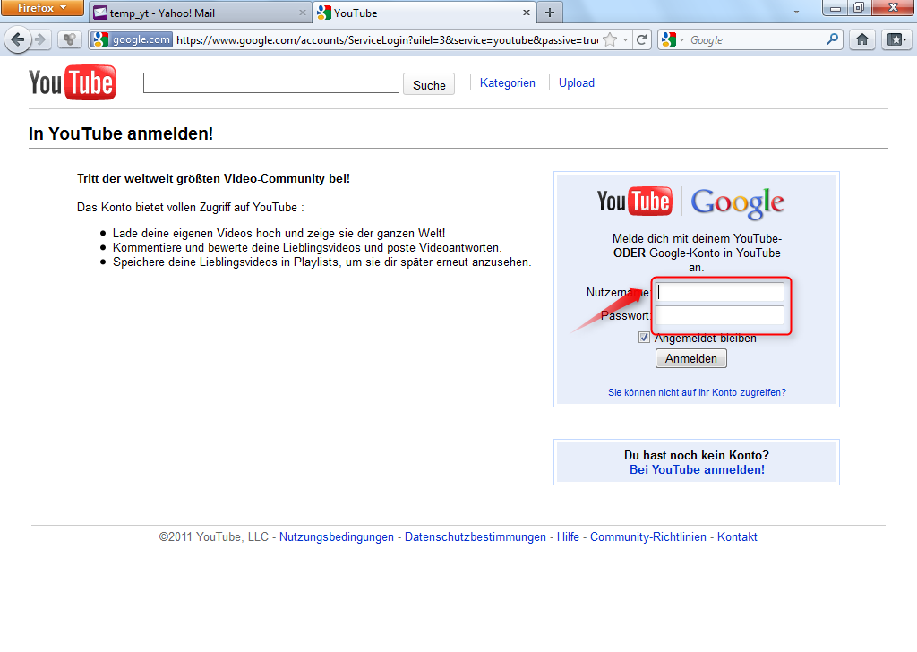Open the Firefox menu
This screenshot has height=652, width=917.
point(42,8)
